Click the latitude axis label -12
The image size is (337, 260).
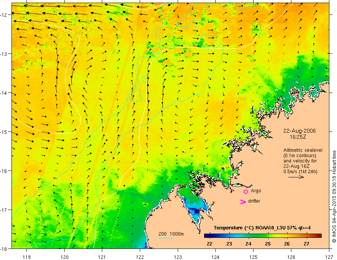pyautogui.click(x=5, y=15)
